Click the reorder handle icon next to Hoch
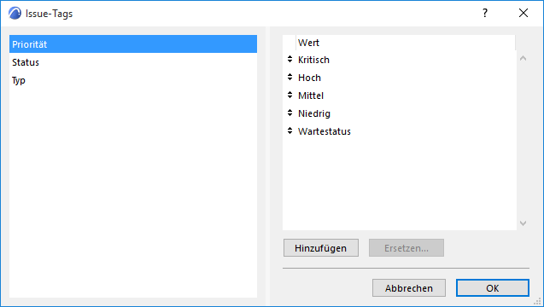 click(290, 77)
